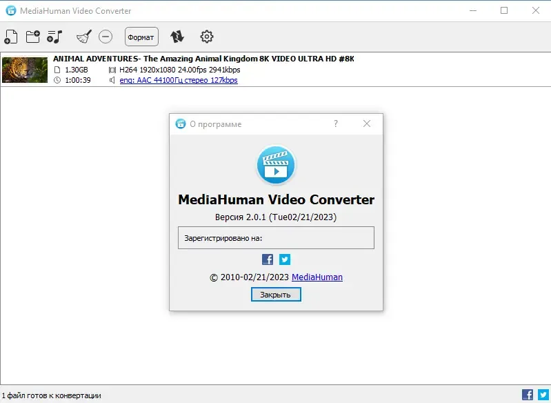Close the О программе dialog with X
The width and height of the screenshot is (551, 403).
[x=367, y=124]
